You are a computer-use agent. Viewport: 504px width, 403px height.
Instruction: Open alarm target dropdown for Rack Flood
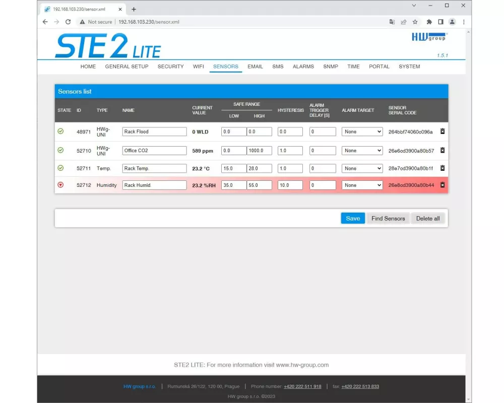362,131
